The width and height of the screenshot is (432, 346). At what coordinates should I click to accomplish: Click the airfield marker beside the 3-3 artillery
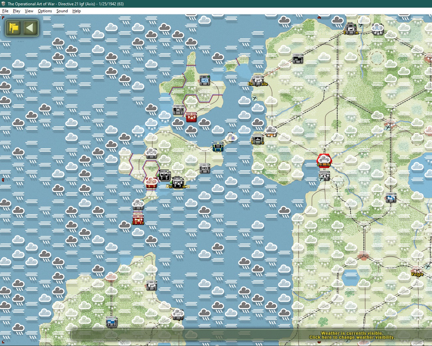[361, 25]
